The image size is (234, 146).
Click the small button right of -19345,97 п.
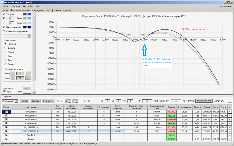coord(230,101)
